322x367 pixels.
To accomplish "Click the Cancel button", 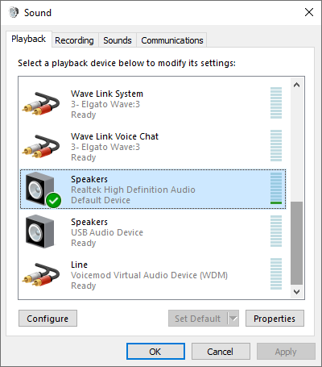I will pos(221,352).
